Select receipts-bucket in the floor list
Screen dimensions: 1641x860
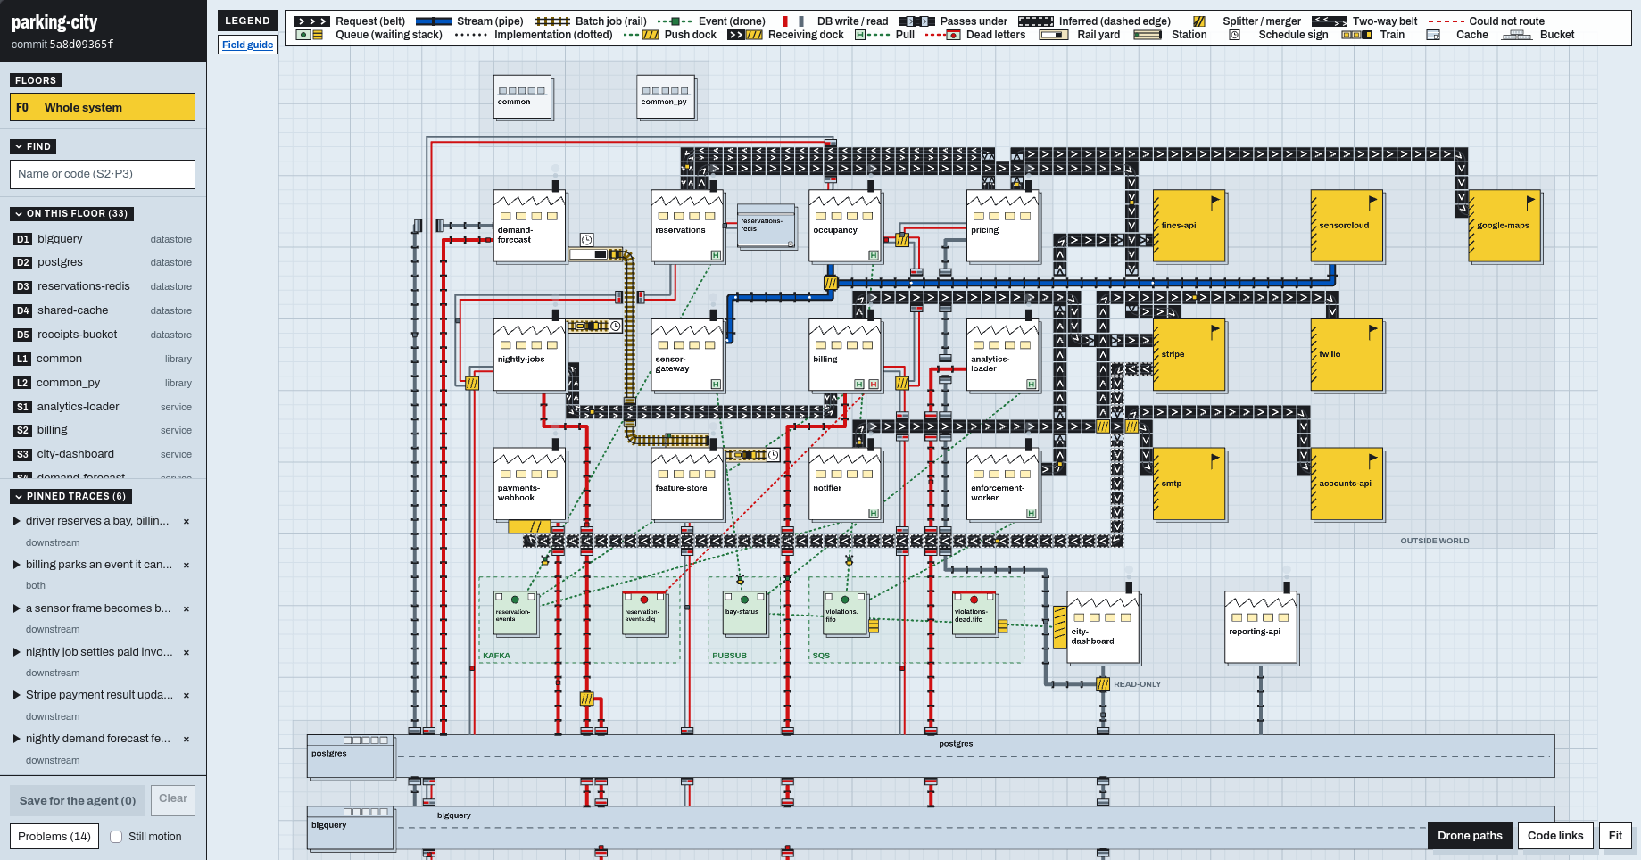103,335
